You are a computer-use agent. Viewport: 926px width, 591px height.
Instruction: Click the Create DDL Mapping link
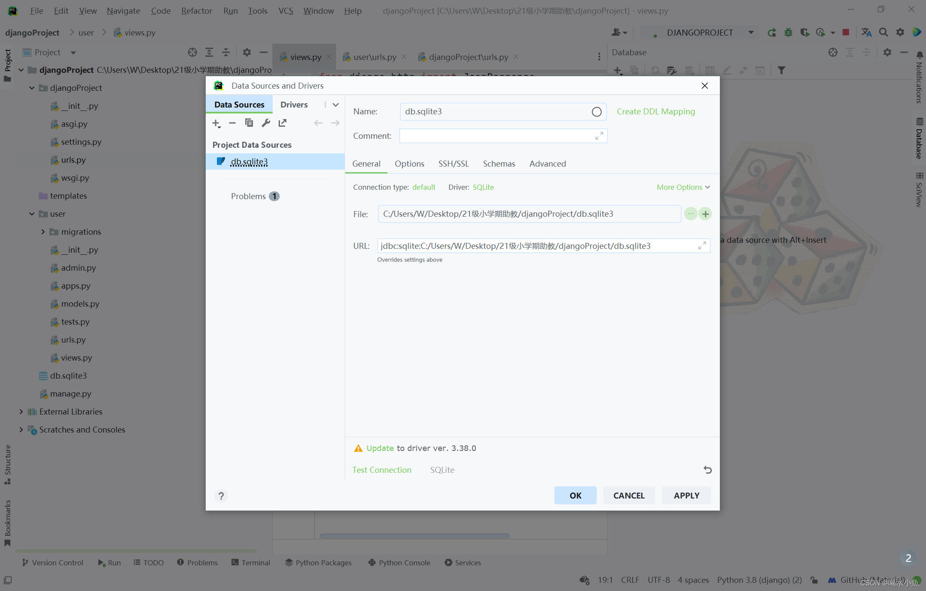click(x=655, y=111)
